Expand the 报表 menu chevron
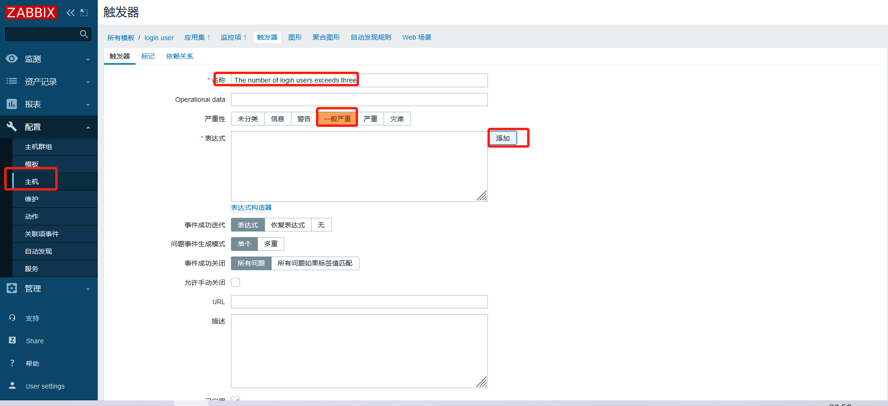This screenshot has height=406, width=888. click(x=88, y=105)
